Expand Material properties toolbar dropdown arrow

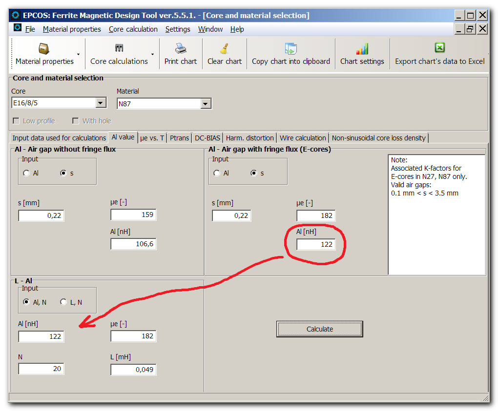point(78,54)
